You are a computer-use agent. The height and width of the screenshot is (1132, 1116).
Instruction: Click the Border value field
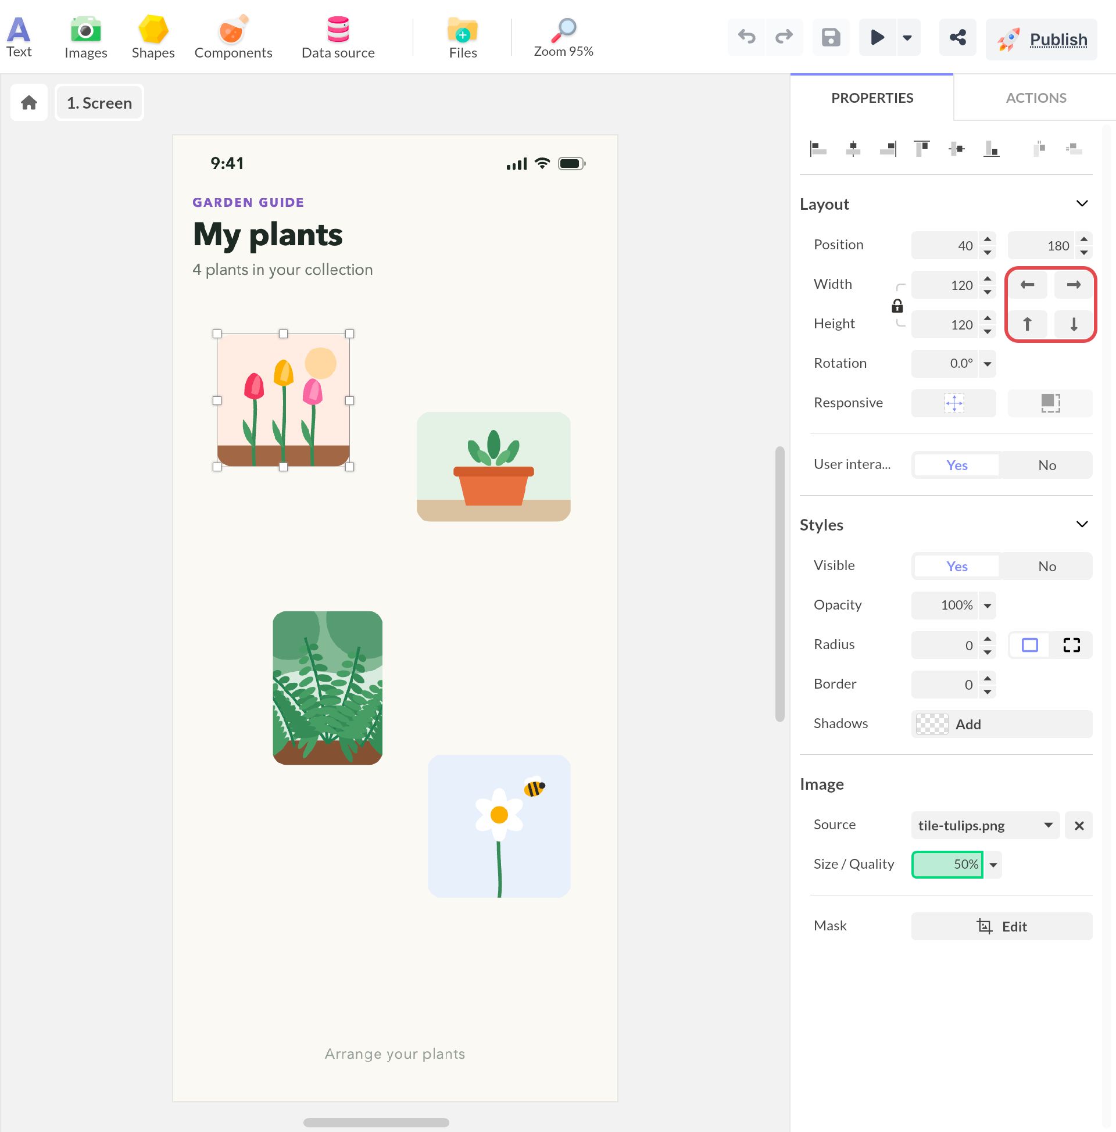945,685
